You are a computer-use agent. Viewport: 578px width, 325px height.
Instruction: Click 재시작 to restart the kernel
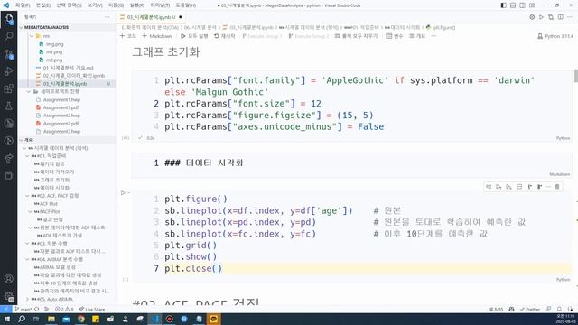click(225, 36)
